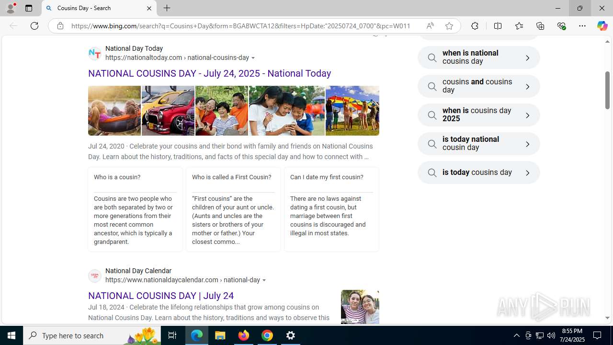Open the red car thumbnail

pyautogui.click(x=168, y=111)
